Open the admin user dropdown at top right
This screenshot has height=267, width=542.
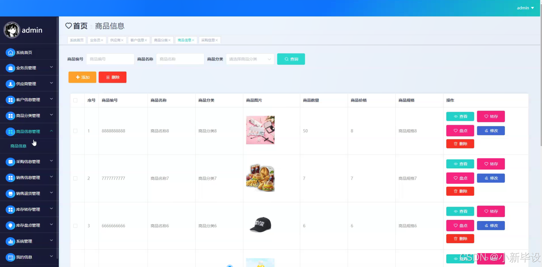pyautogui.click(x=525, y=8)
